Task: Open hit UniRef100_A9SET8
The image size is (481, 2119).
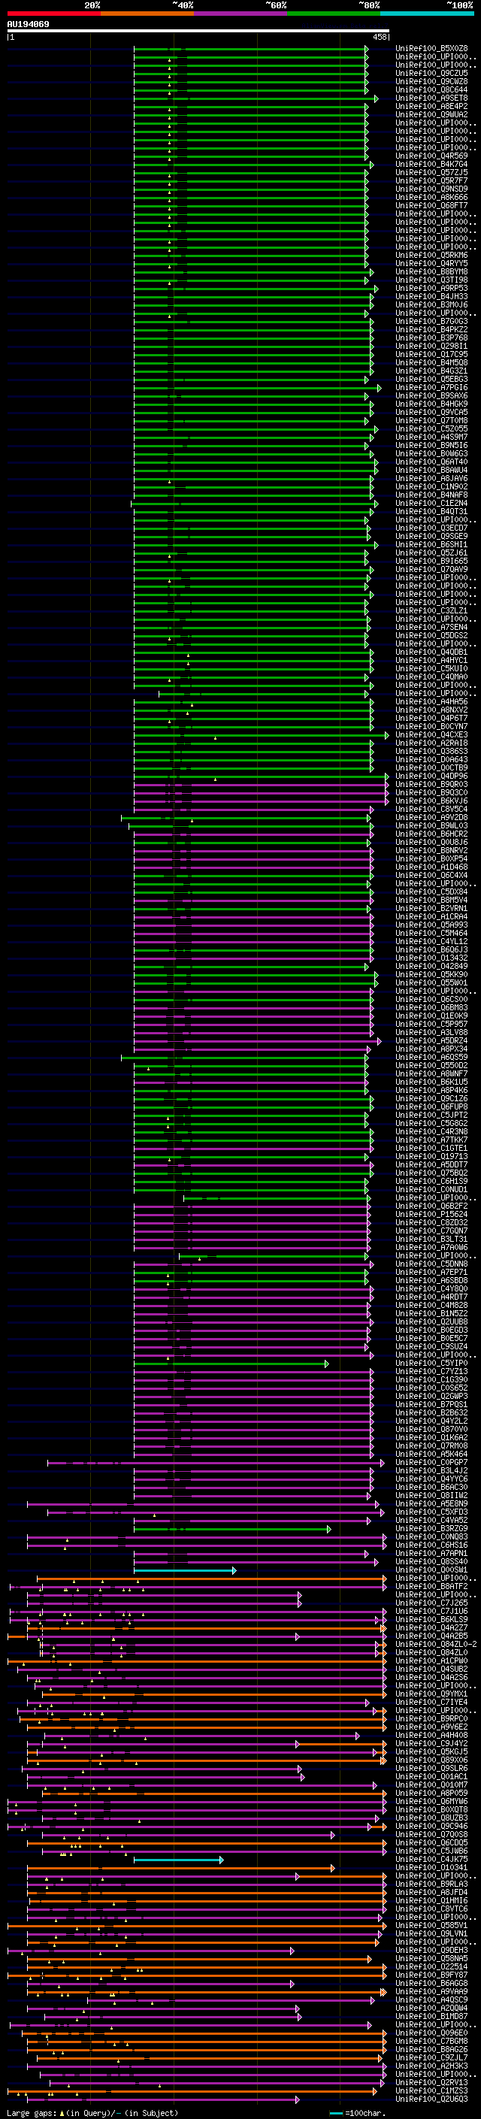Action: click(431, 98)
